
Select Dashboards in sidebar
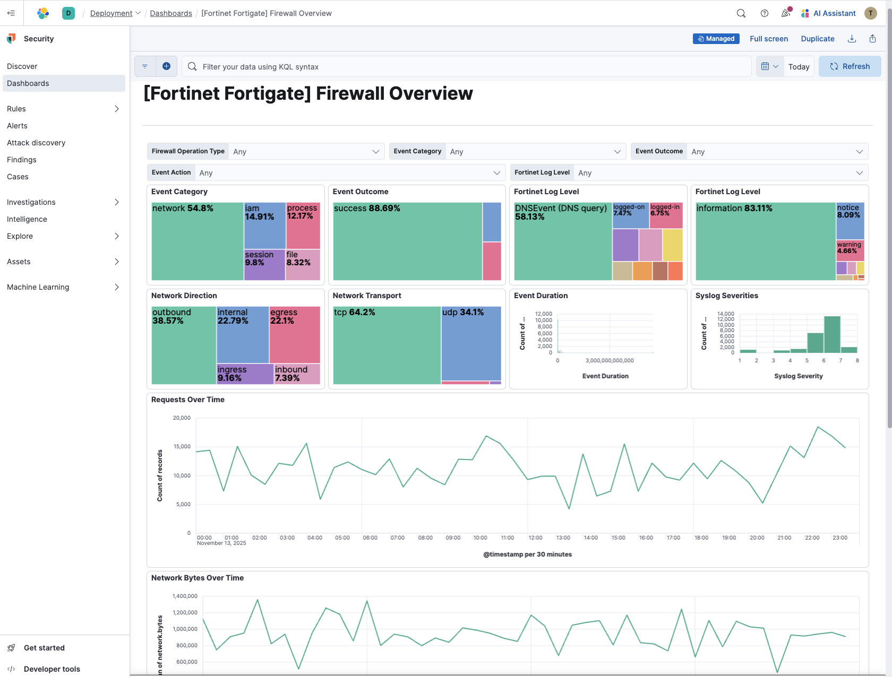64,83
